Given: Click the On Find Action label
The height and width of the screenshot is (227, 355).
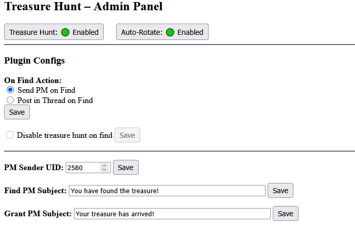Looking at the screenshot, I should (x=33, y=80).
